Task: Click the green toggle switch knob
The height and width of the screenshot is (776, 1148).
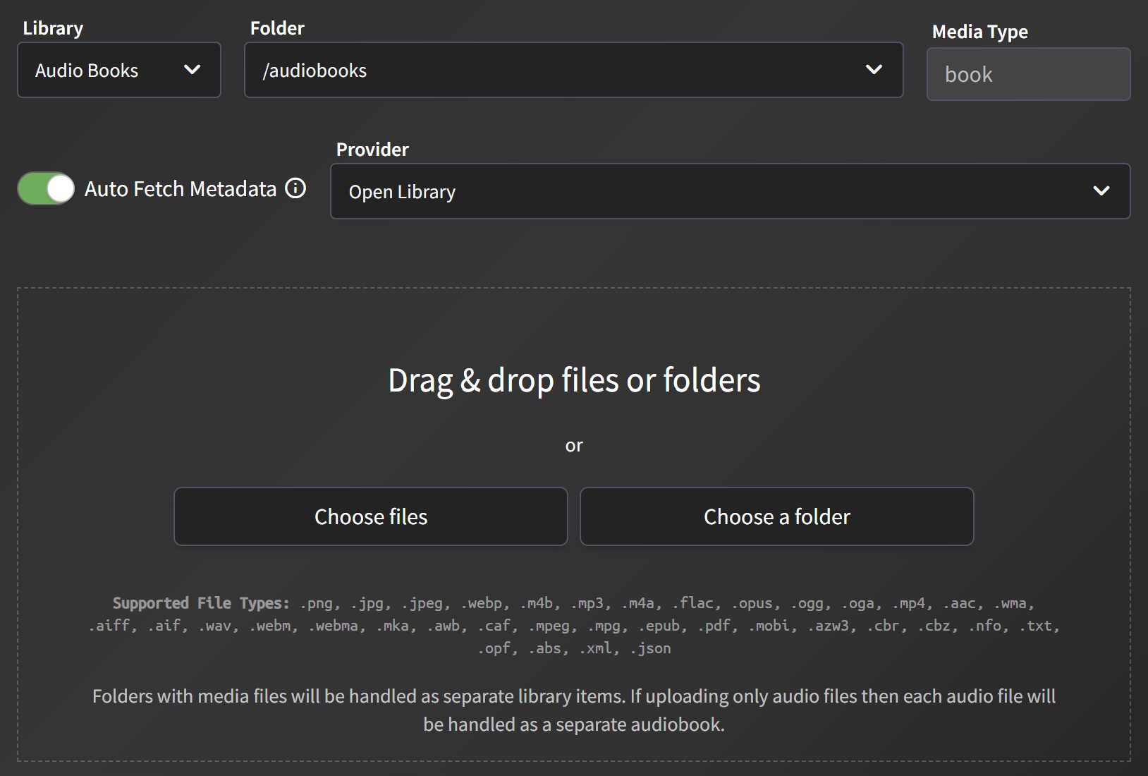Action: (59, 188)
